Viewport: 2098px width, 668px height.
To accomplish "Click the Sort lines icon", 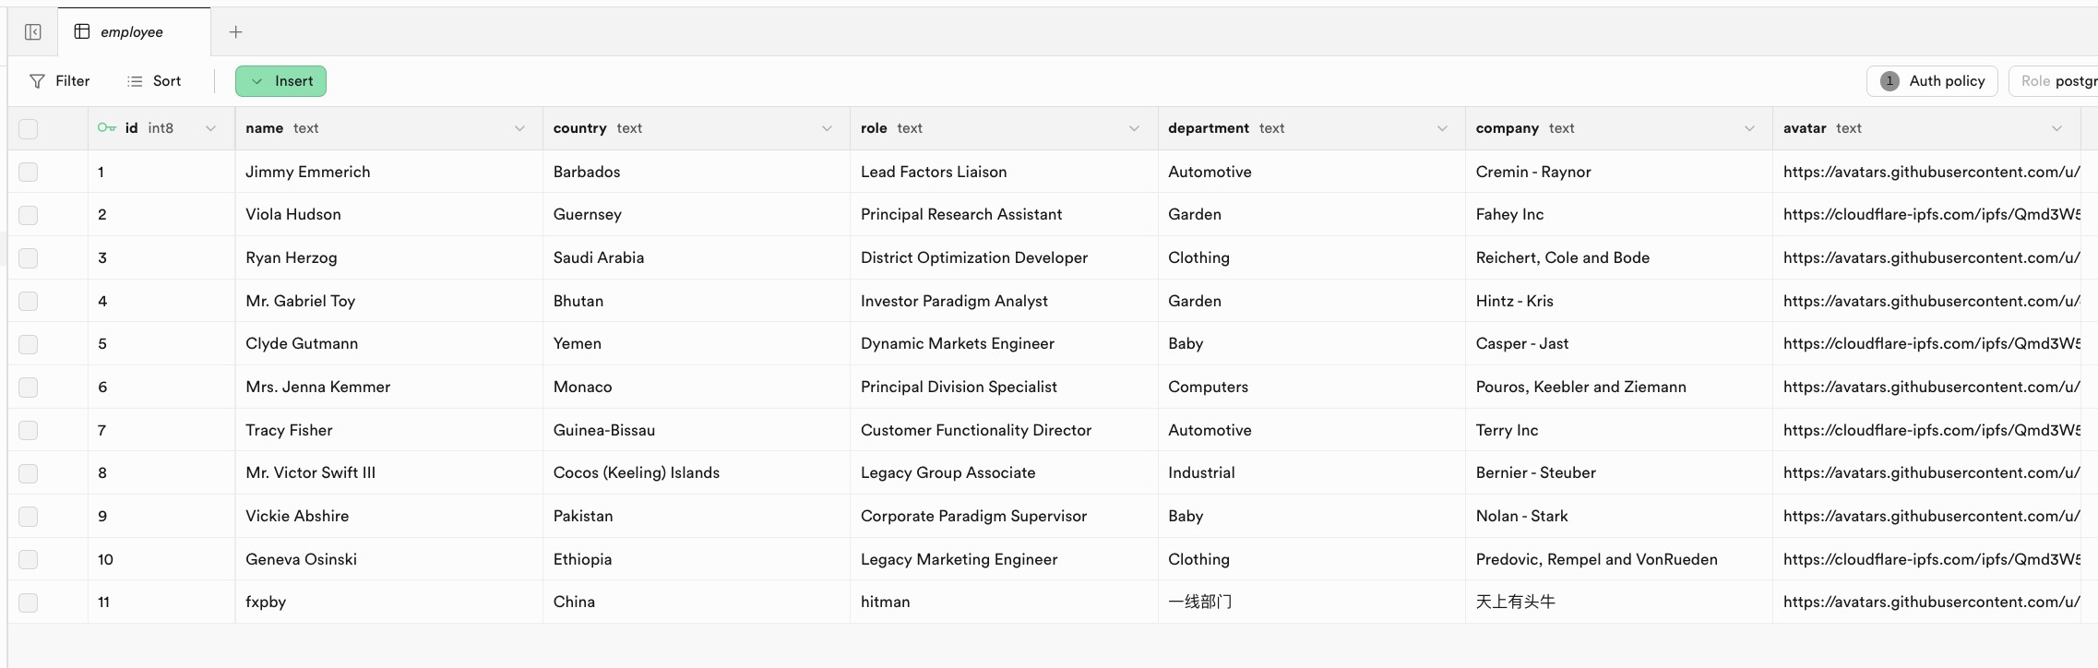I will point(135,81).
